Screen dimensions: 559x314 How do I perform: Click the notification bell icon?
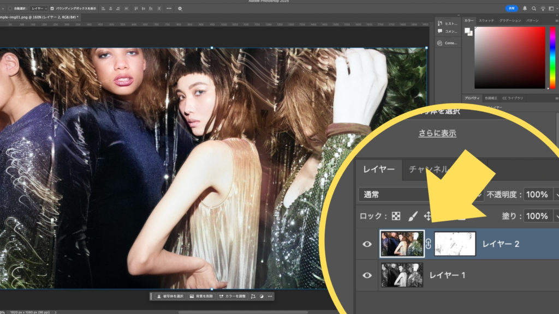525,9
